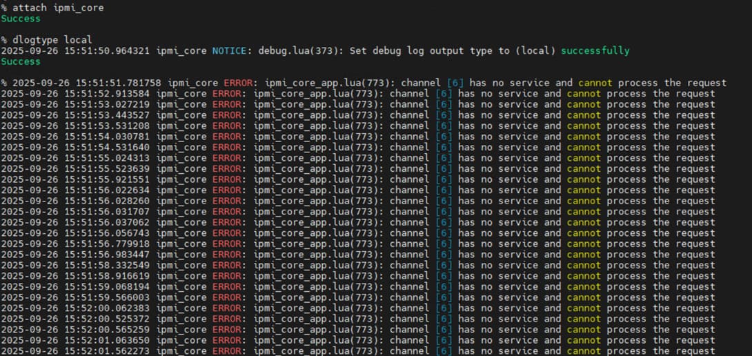Click the Success message below the NOTICE line
The width and height of the screenshot is (752, 356).
pyautogui.click(x=21, y=61)
